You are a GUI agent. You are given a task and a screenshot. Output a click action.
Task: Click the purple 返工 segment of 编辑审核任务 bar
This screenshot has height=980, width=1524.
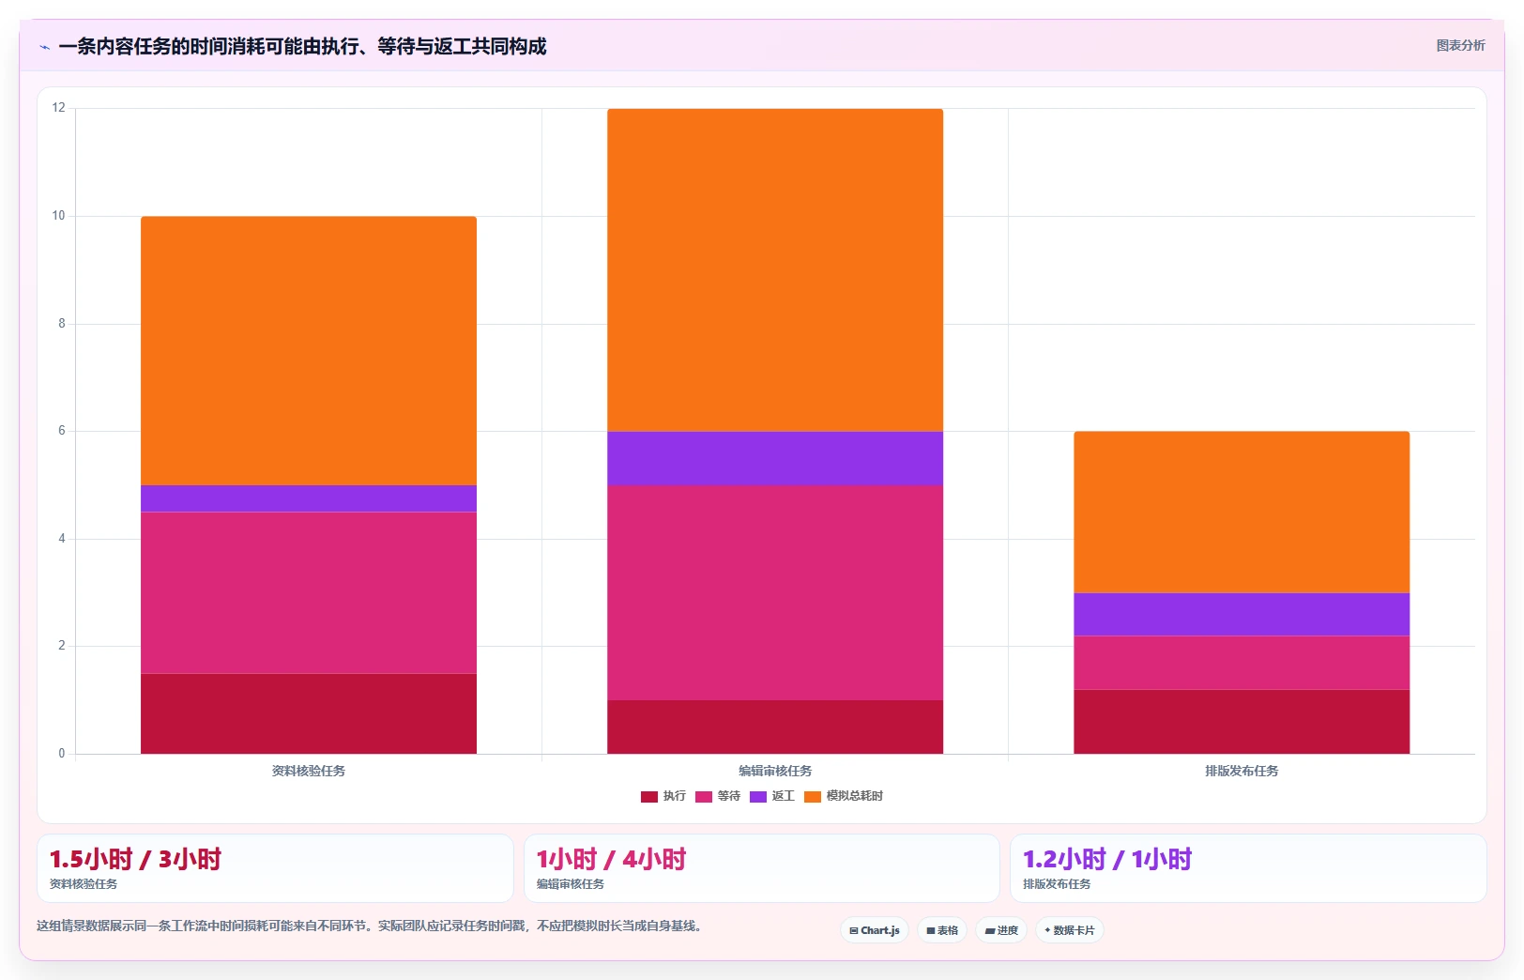(775, 458)
